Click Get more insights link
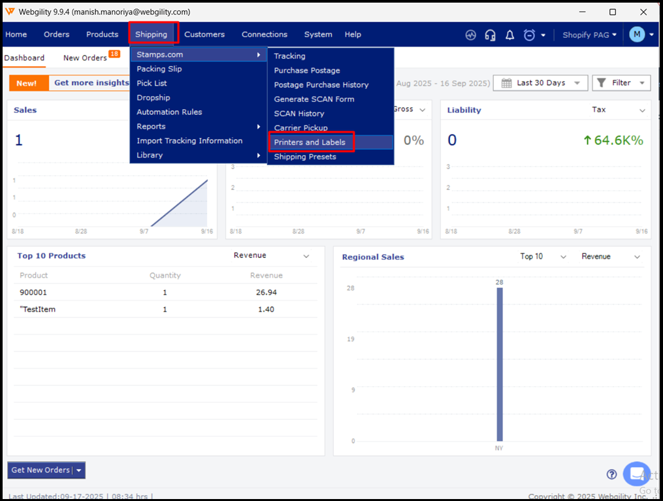 click(91, 83)
